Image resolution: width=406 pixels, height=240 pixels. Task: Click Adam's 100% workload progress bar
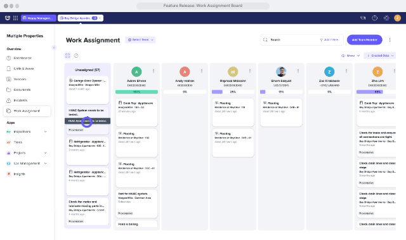136,92
